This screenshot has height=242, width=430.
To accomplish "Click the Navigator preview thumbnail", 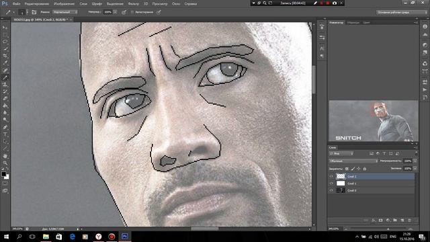I will click(x=374, y=121).
